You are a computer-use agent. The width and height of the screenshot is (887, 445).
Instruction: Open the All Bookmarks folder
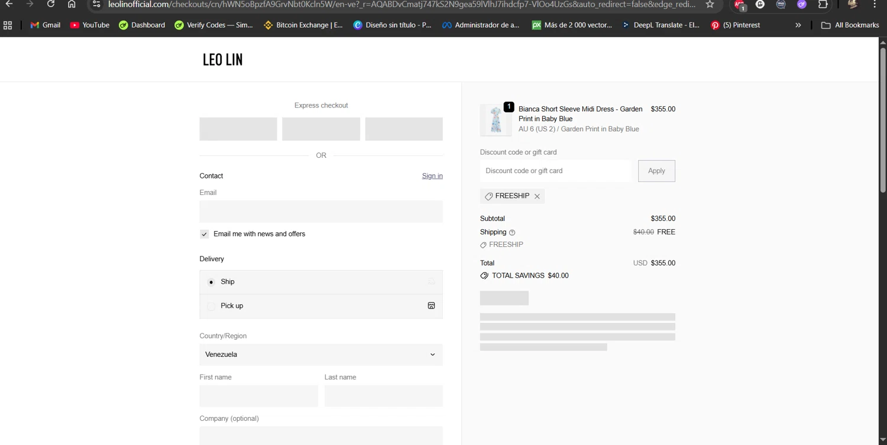point(850,25)
